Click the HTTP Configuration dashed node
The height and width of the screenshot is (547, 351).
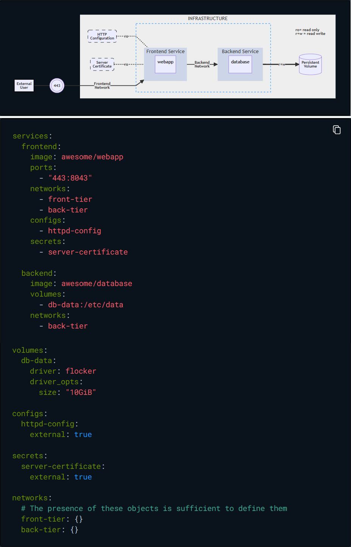pyautogui.click(x=102, y=36)
